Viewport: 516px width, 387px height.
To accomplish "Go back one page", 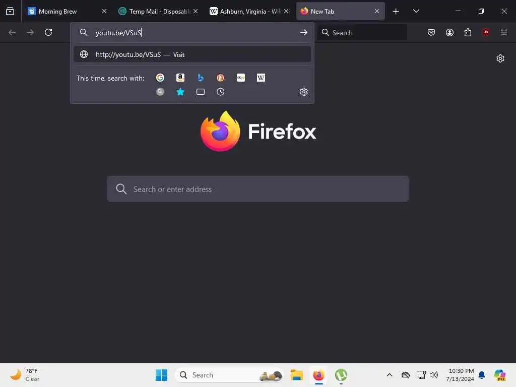I will click(x=12, y=32).
